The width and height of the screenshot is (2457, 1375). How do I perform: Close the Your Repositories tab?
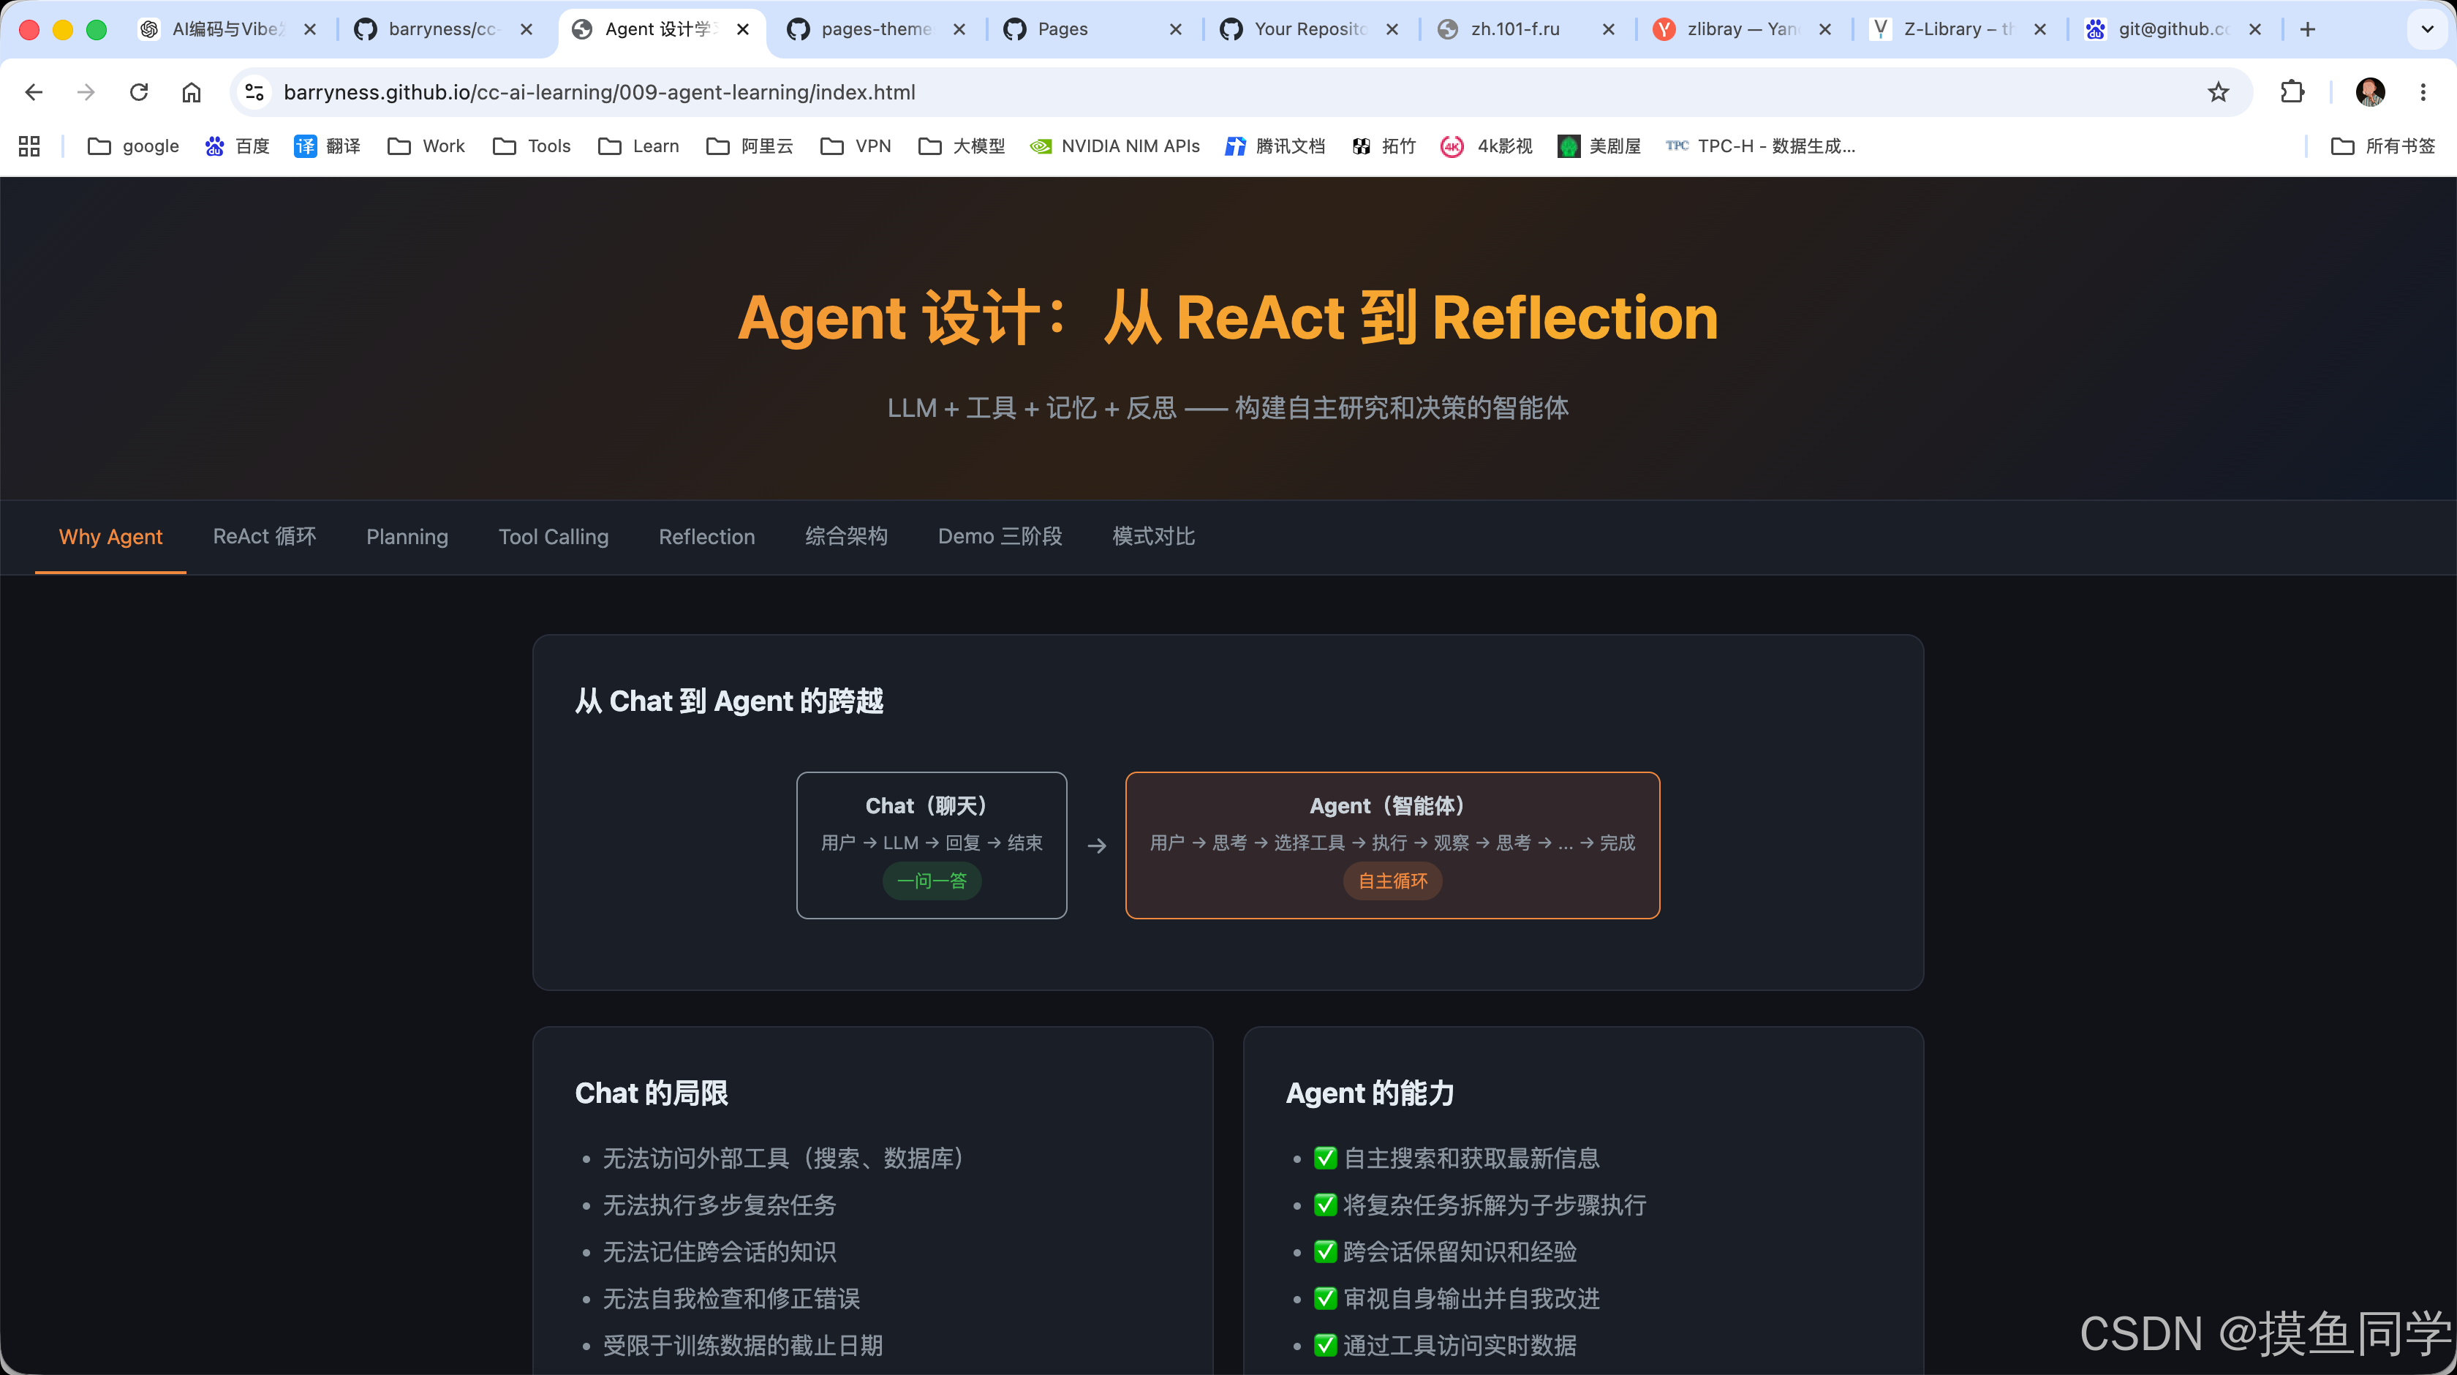pos(1392,29)
